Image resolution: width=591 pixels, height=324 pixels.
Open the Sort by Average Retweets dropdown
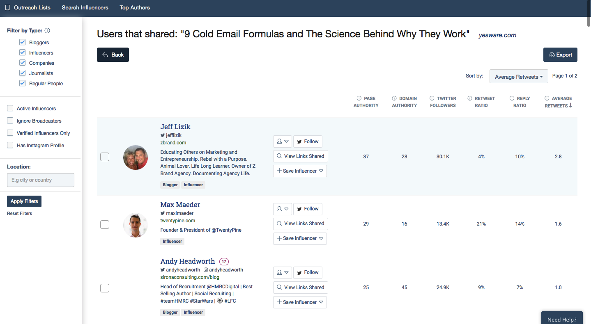[x=519, y=77]
